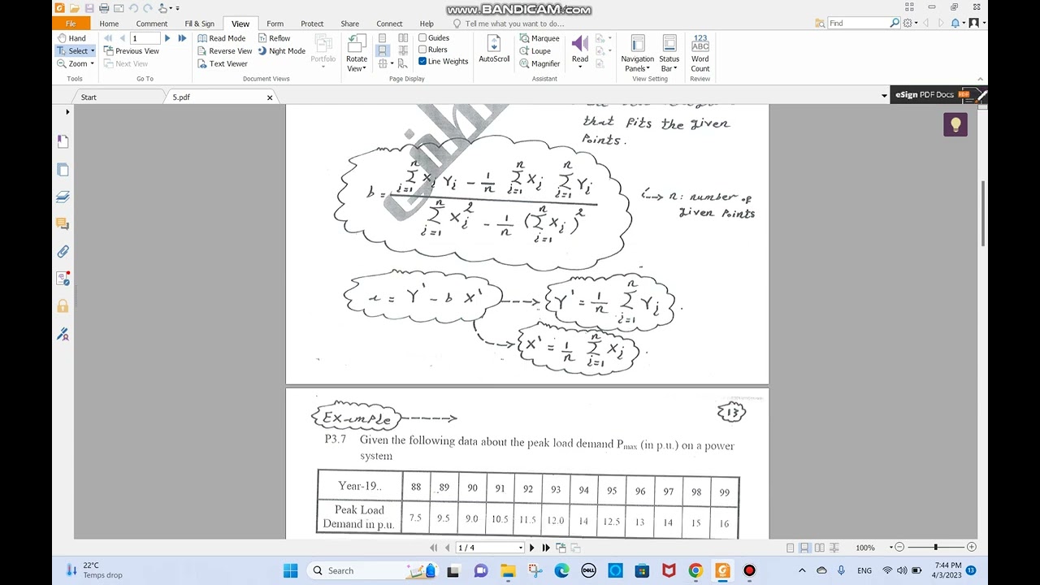This screenshot has height=585, width=1040.
Task: Open the Security lock panel
Action: tap(63, 306)
